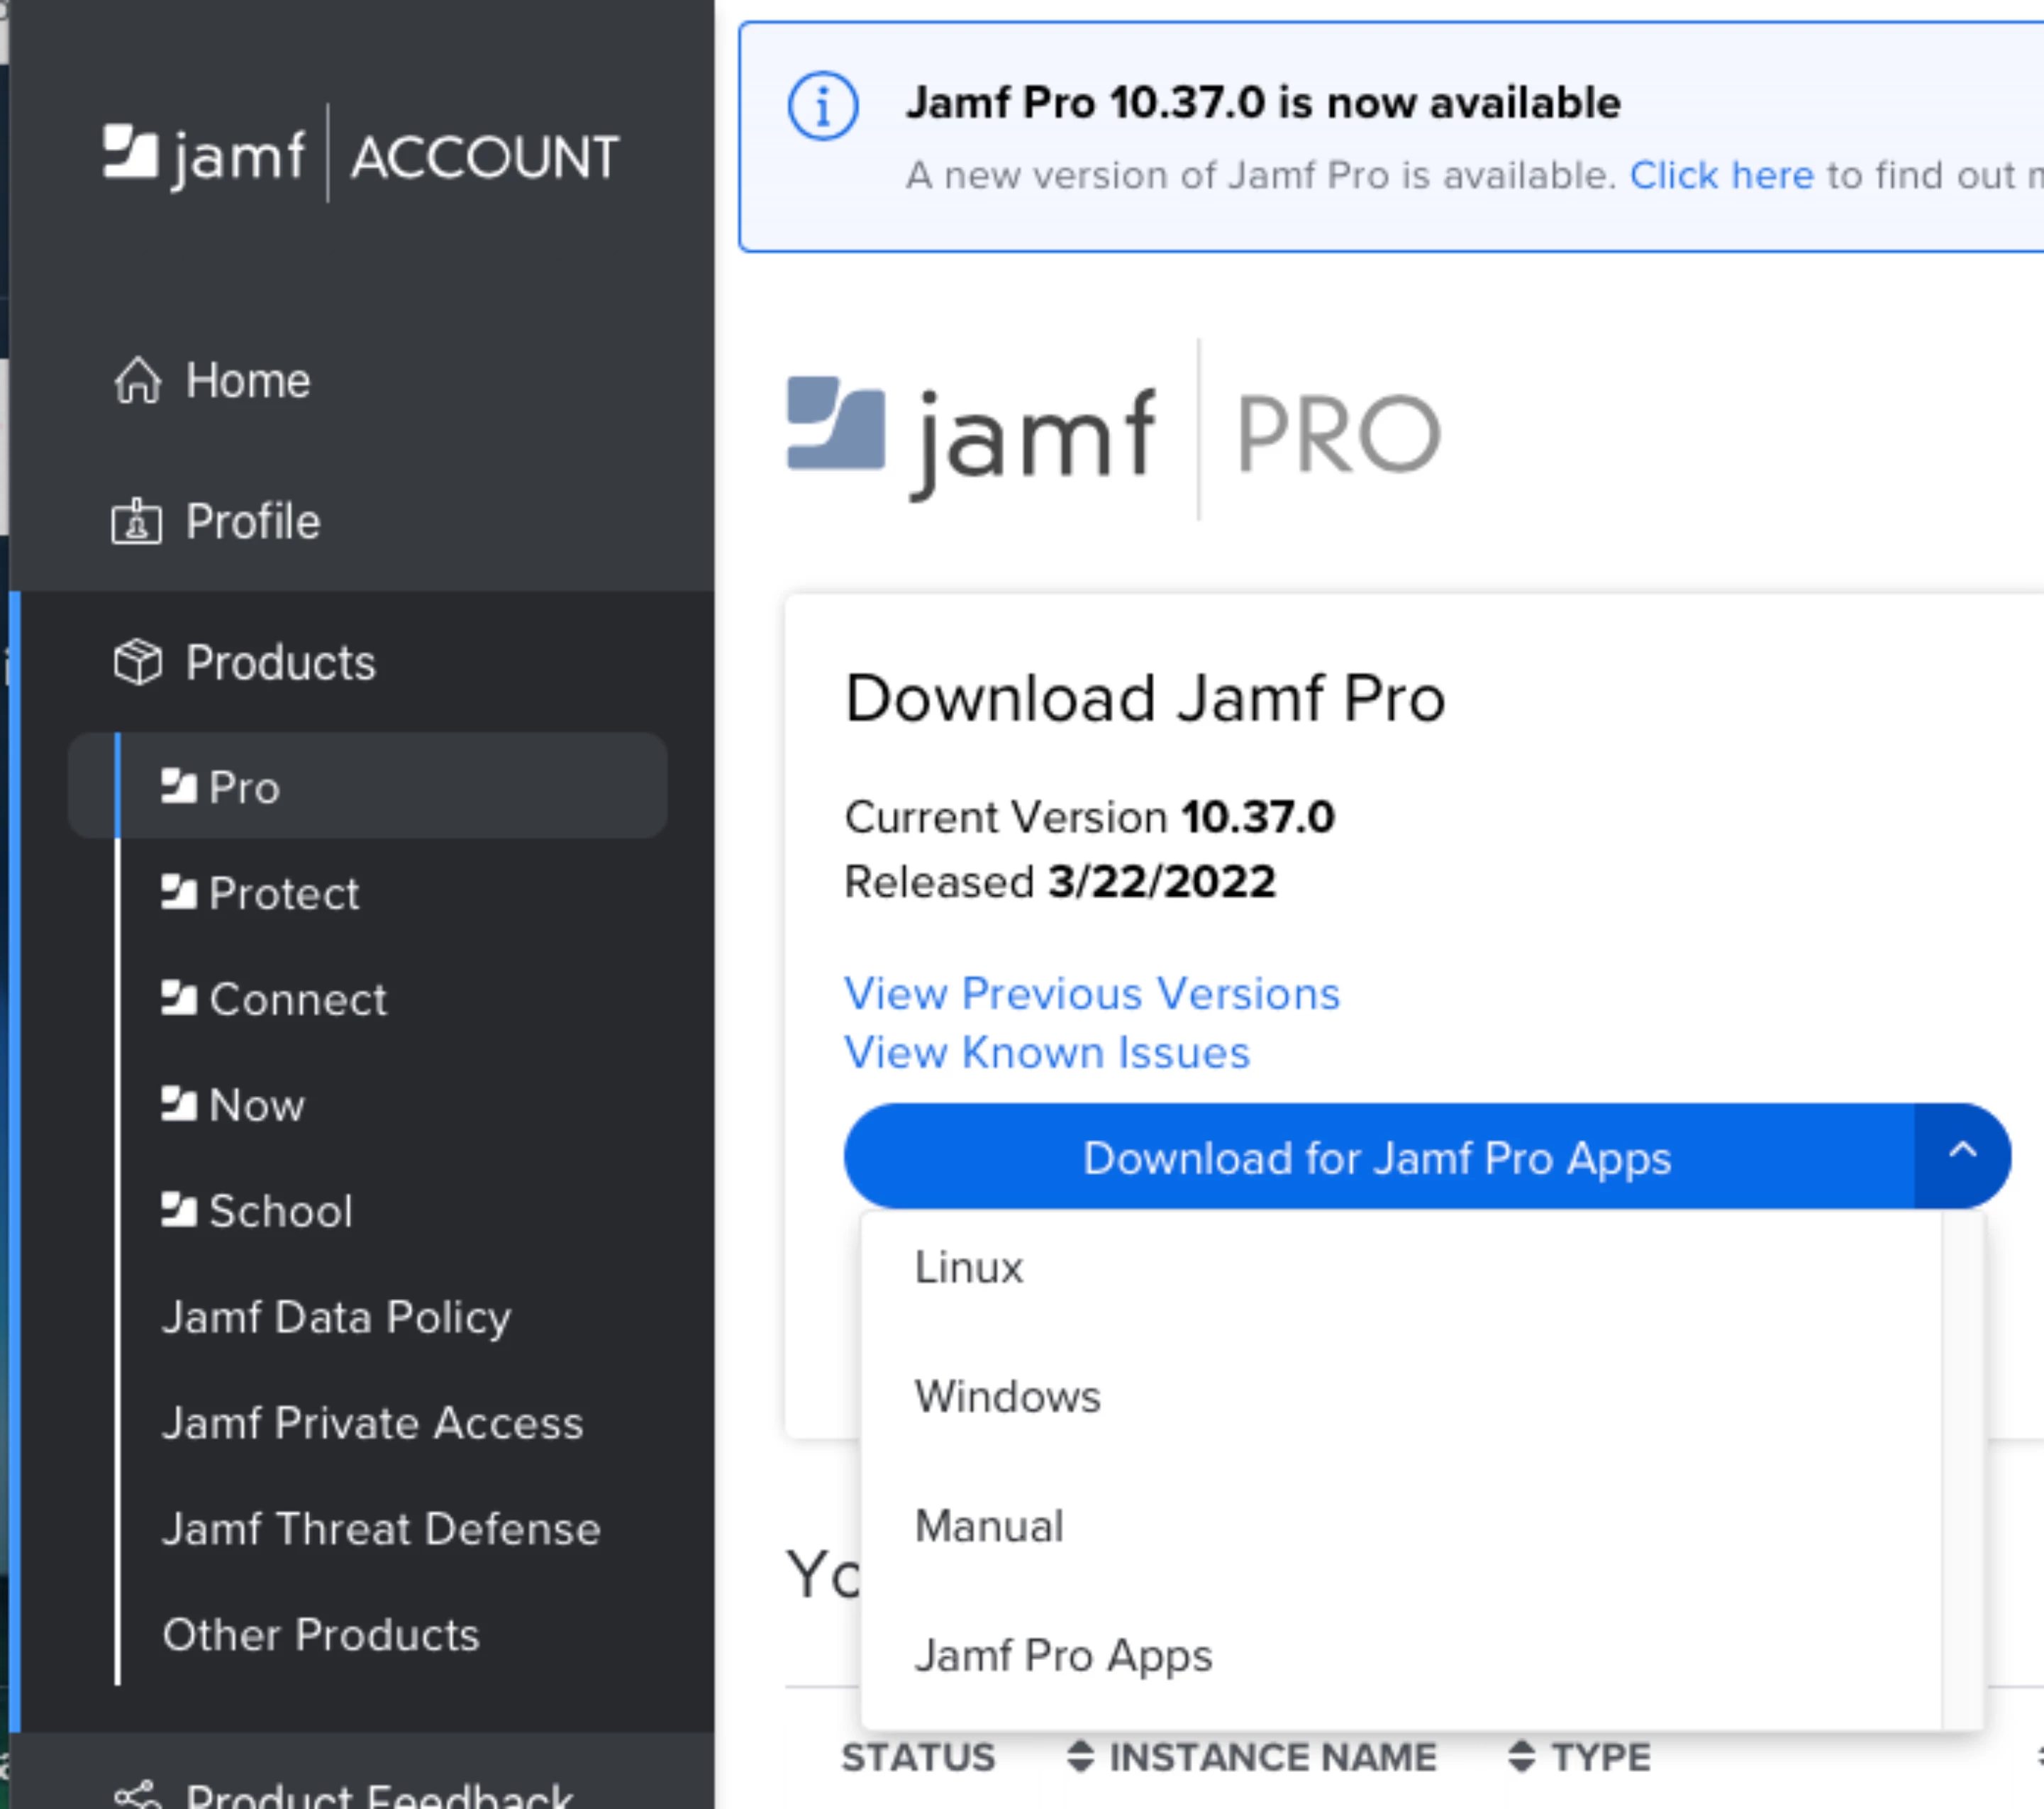Click the info icon in the banner

coord(822,106)
